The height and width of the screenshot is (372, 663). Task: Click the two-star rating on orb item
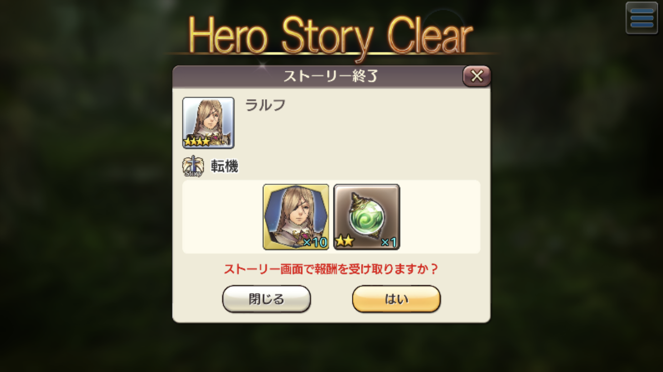click(x=344, y=242)
